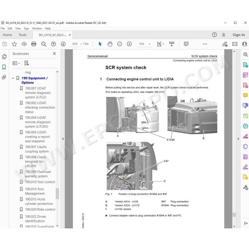
Task: Switch to the Home tab
Action: (x=7, y=35)
